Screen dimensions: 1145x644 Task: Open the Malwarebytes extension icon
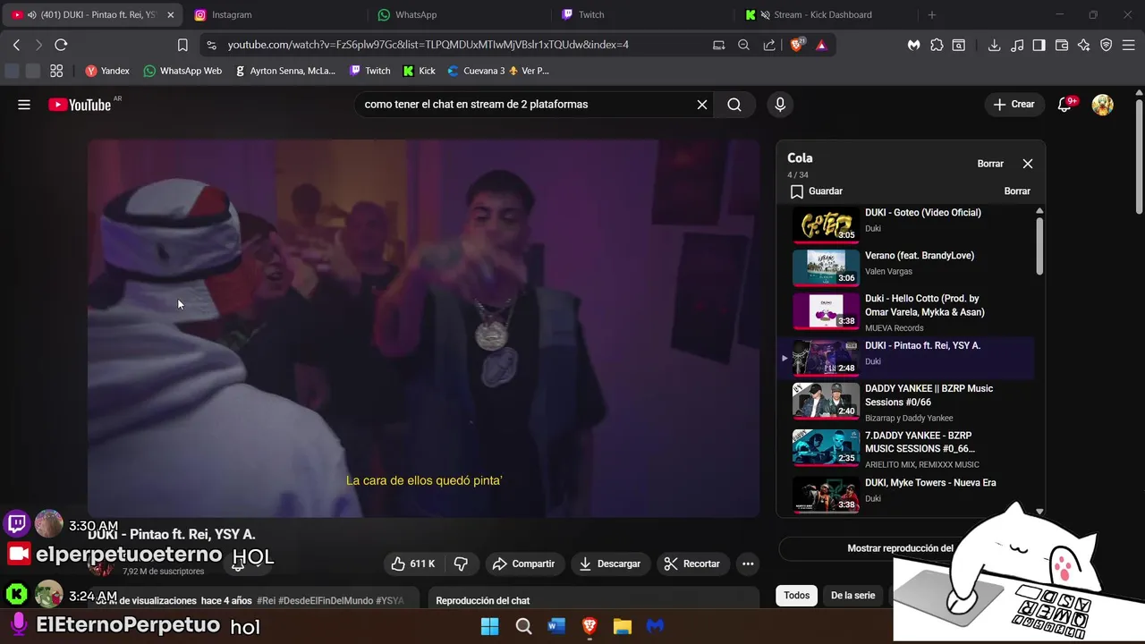(x=913, y=45)
